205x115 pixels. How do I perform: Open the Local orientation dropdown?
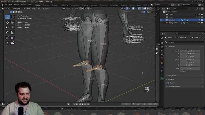pos(68,8)
